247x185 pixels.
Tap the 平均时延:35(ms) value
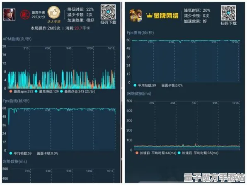coord(206,153)
